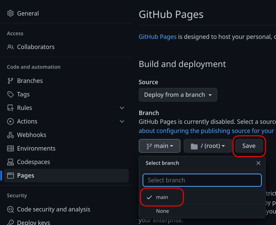Screen dimensions: 276x225
Task: Click the Actions play icon
Action: coord(10,121)
